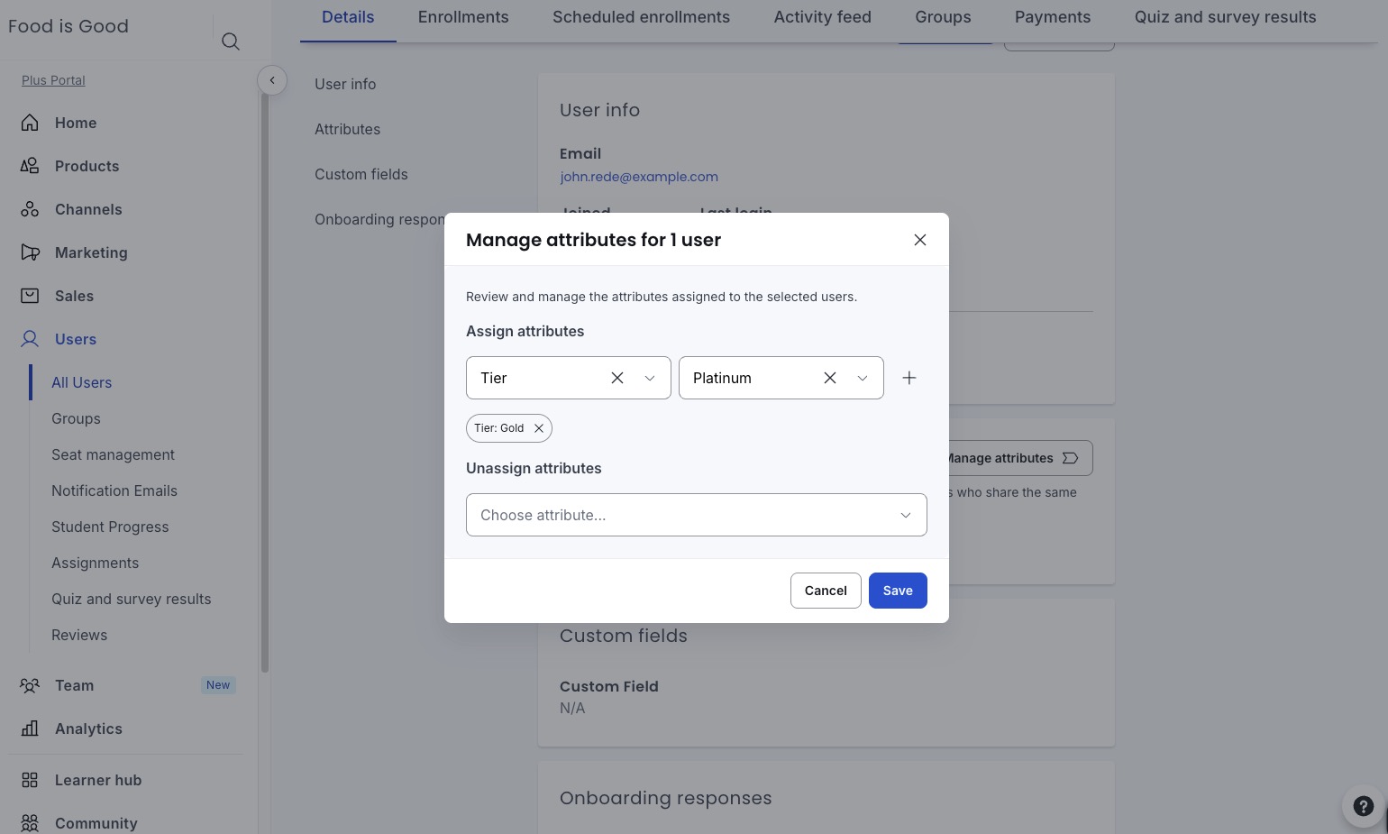Clear the Platinum value selection
This screenshot has height=834, width=1388.
(x=830, y=378)
